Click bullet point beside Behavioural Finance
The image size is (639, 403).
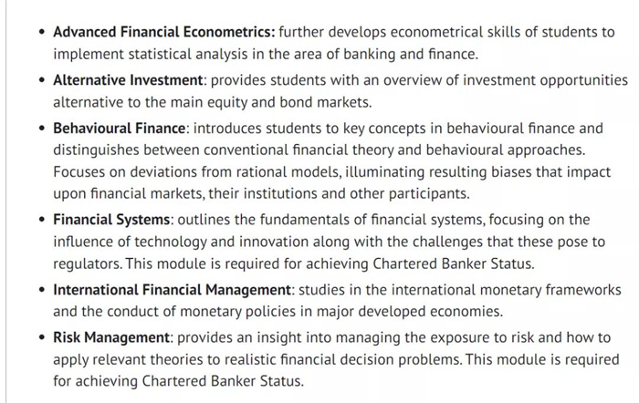[x=42, y=128]
